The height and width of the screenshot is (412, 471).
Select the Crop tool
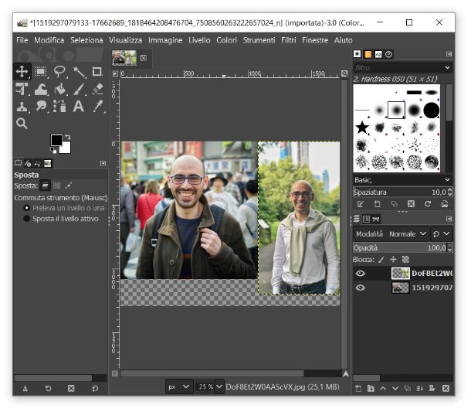point(97,72)
